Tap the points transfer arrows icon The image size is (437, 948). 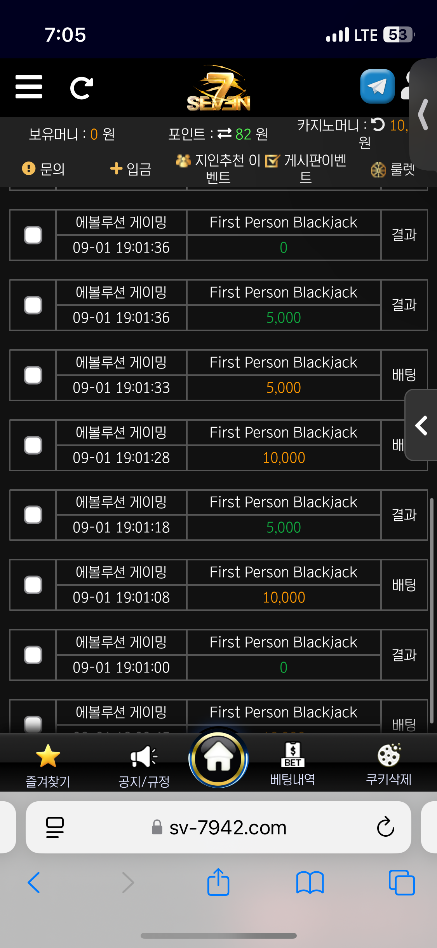(x=225, y=134)
